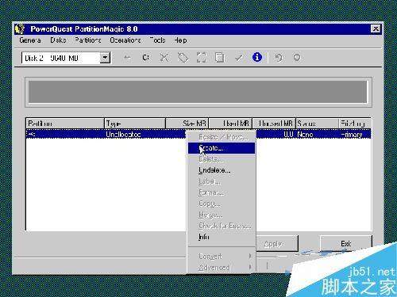This screenshot has height=297, width=397.
Task: Click the Partition column header
Action: pyautogui.click(x=65, y=124)
